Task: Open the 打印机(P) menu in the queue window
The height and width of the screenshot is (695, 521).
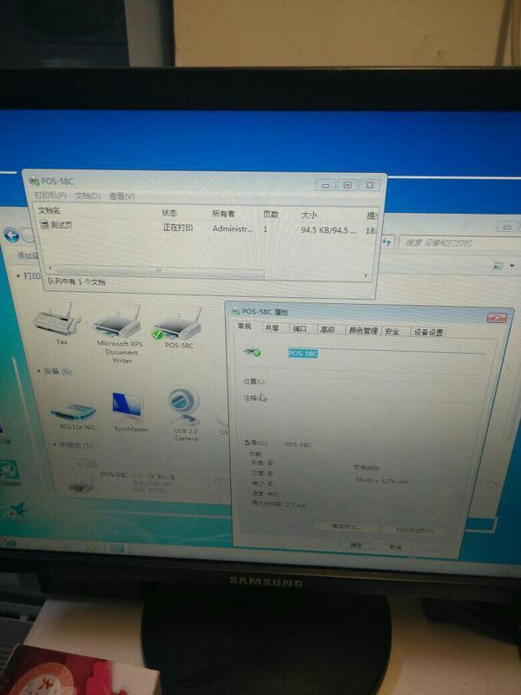Action: (50, 196)
